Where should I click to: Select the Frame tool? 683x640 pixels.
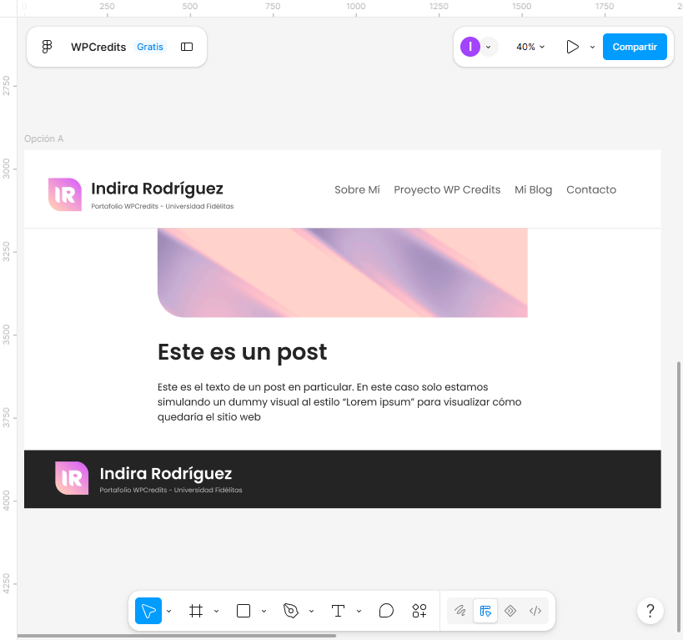tap(196, 610)
